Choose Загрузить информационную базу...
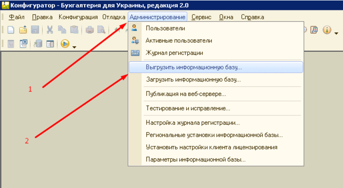Viewport: 343px width, 188px height. click(216, 79)
